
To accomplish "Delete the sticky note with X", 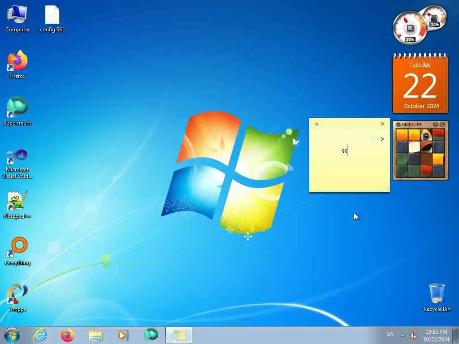I will point(382,124).
